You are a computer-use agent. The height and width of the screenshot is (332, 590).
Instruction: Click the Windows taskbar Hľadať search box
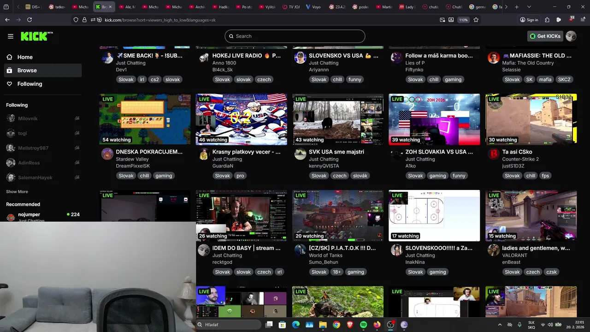tap(229, 325)
